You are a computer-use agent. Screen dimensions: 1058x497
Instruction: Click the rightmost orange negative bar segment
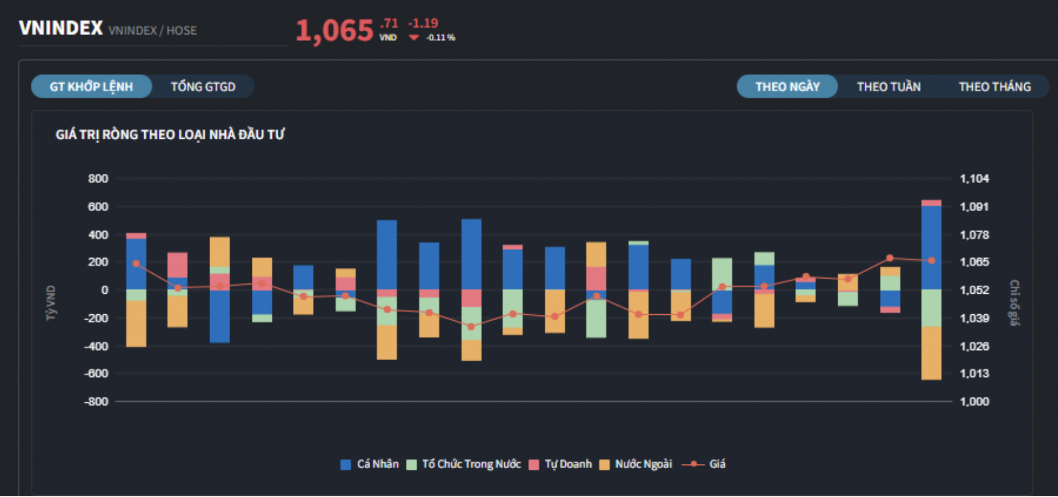(931, 353)
